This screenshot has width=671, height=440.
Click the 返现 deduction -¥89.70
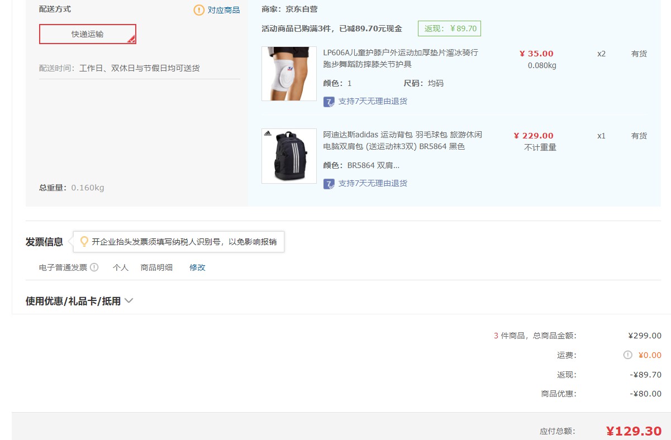[646, 375]
